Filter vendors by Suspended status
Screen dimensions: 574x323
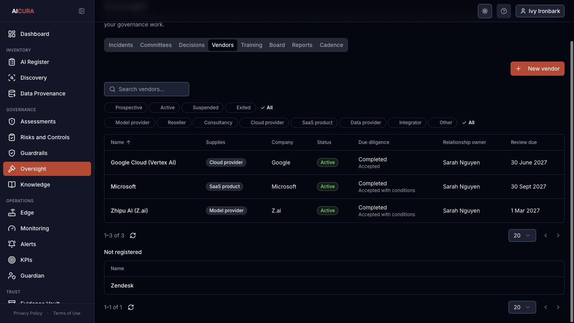203,108
